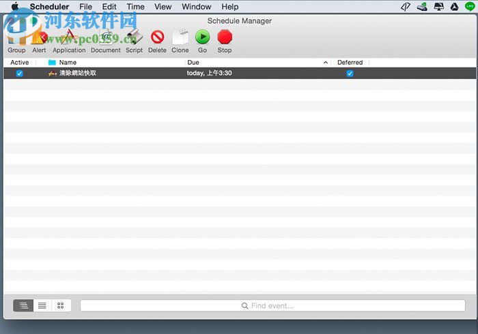Viewport: 478px width, 334px height.
Task: Toggle Due column sort arrow
Action: 326,62
